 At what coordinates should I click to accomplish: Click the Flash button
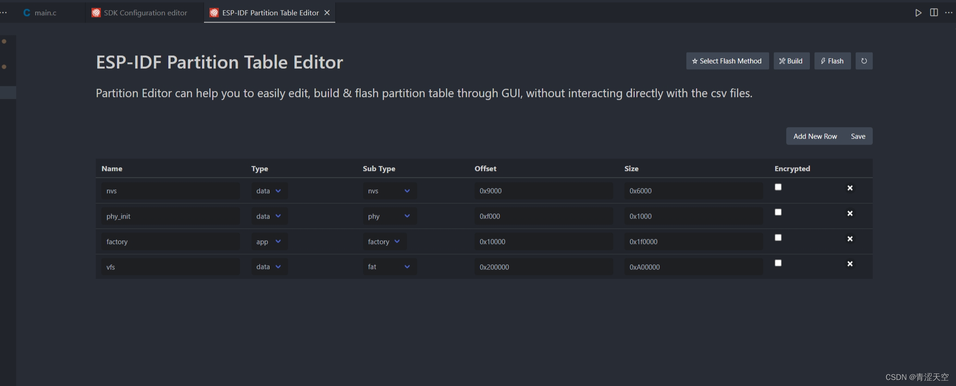(833, 61)
